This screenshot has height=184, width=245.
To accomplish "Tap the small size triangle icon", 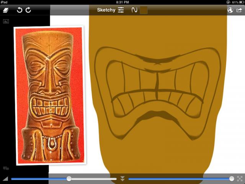I will [x=5, y=179].
